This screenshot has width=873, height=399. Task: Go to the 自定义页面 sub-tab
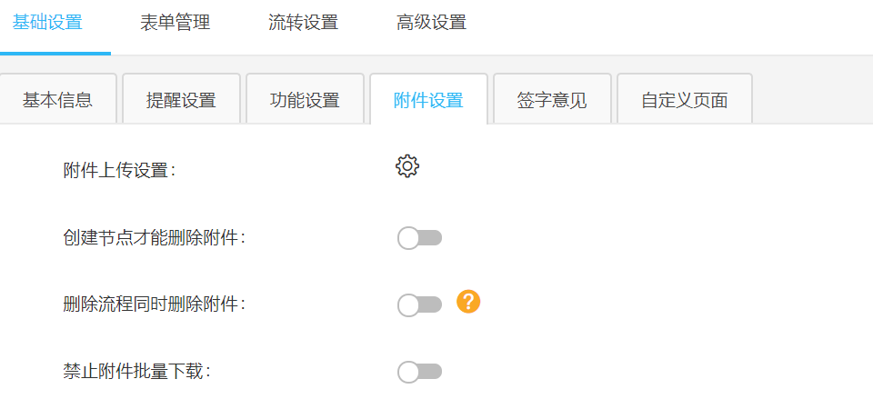(685, 100)
